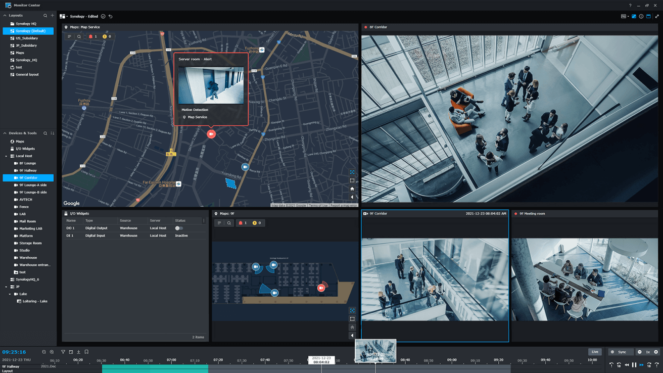
Task: Add a bookmark on the timeline
Action: click(86, 352)
